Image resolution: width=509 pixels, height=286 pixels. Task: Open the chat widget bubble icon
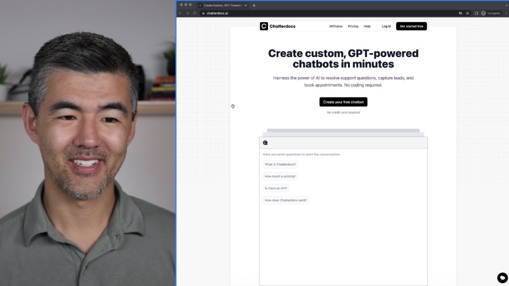click(x=502, y=278)
